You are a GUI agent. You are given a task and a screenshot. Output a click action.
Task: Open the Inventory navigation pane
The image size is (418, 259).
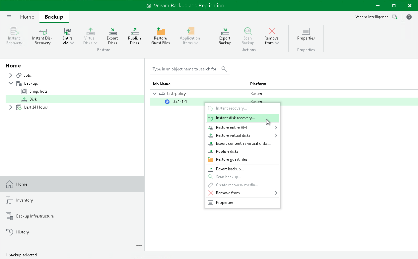point(72,200)
